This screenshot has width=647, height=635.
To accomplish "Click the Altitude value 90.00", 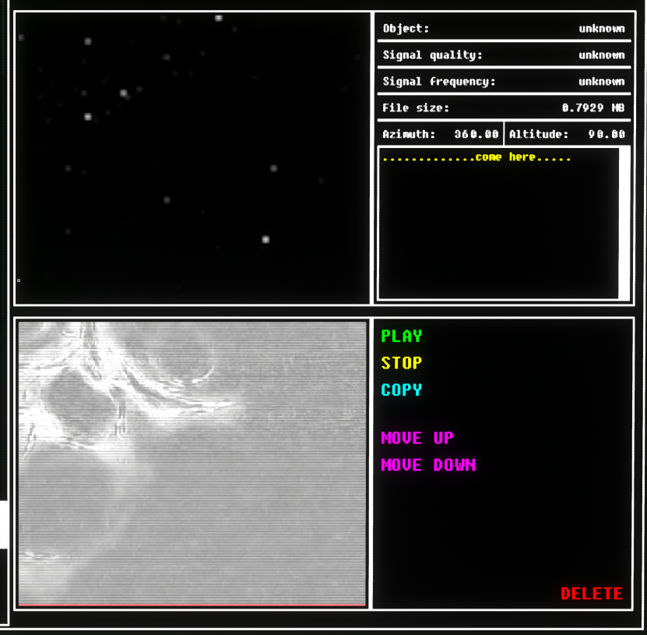I will (606, 134).
